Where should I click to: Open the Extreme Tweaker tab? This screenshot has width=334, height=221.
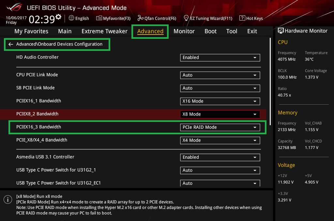(x=104, y=31)
